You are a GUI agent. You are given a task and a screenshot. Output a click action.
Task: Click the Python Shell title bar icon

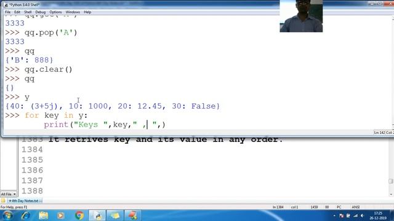click(x=6, y=5)
